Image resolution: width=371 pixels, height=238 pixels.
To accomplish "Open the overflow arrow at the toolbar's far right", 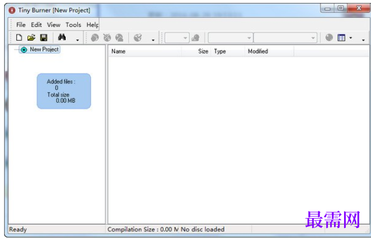I will 363,40.
